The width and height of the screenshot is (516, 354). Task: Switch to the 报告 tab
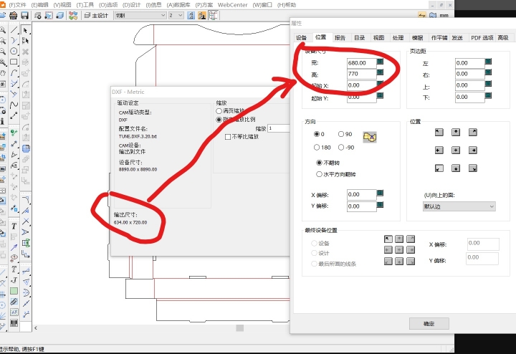tap(340, 37)
